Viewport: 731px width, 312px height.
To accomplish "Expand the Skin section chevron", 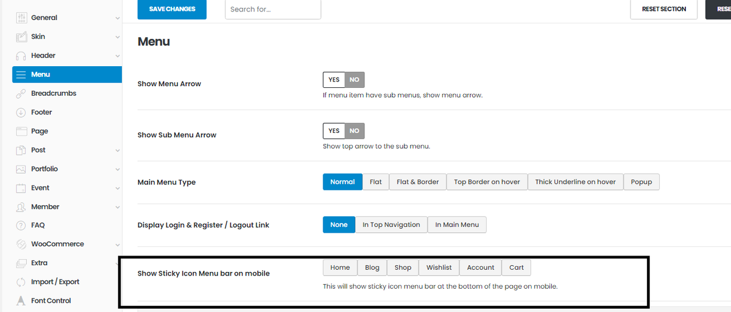I will tap(118, 37).
